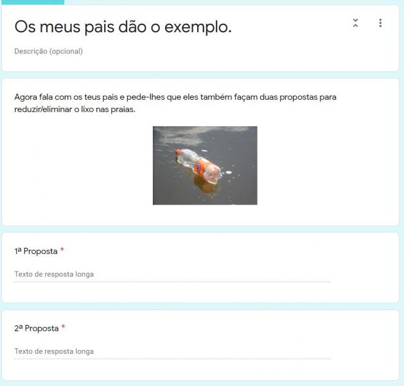This screenshot has width=404, height=386.
Task: Click the '1ª Proposta' question title
Action: click(36, 251)
